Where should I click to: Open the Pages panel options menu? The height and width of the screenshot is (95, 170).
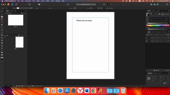click(26, 11)
